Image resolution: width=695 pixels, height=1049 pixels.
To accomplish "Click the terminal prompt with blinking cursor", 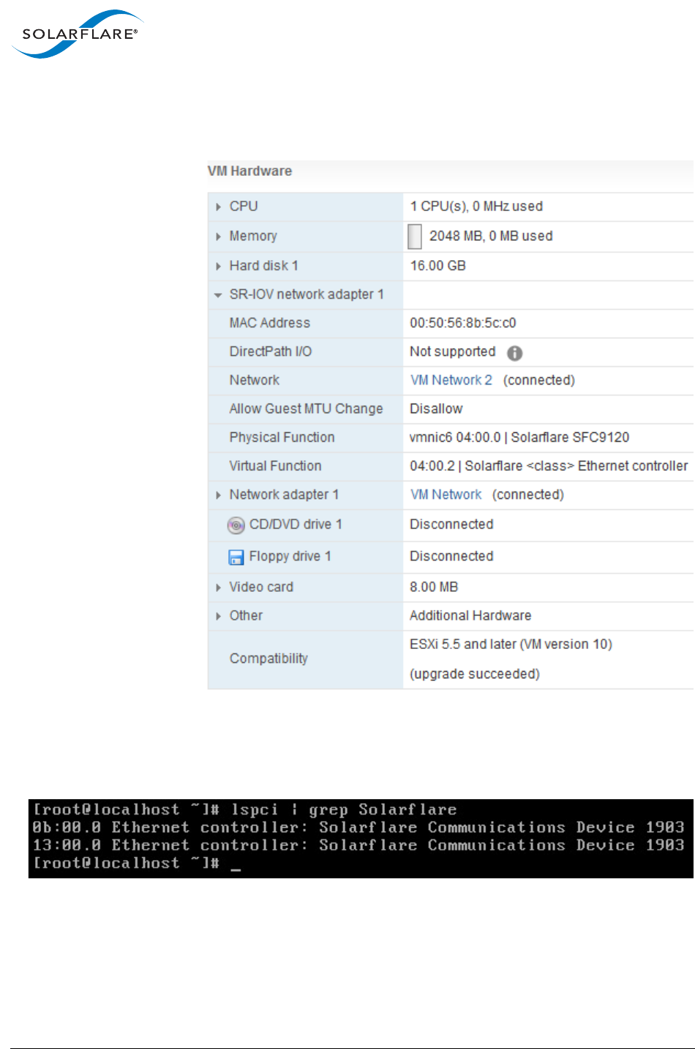I will (137, 864).
